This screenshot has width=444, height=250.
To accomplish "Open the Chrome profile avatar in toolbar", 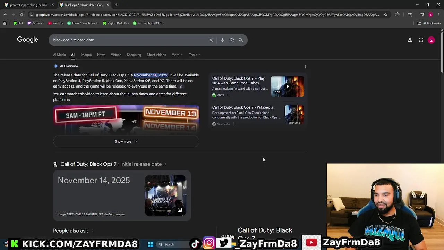I will pos(430,15).
